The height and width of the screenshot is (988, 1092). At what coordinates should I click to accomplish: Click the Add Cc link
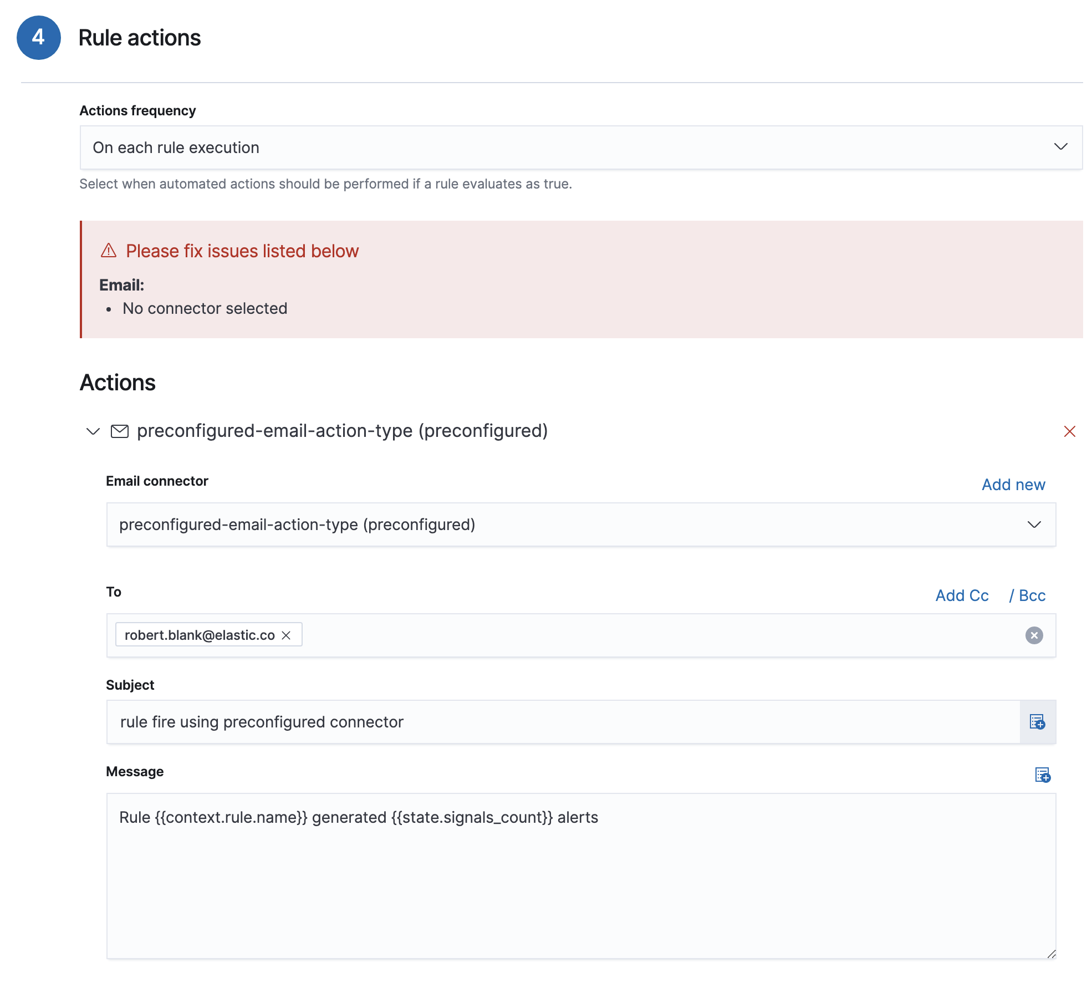pyautogui.click(x=962, y=595)
